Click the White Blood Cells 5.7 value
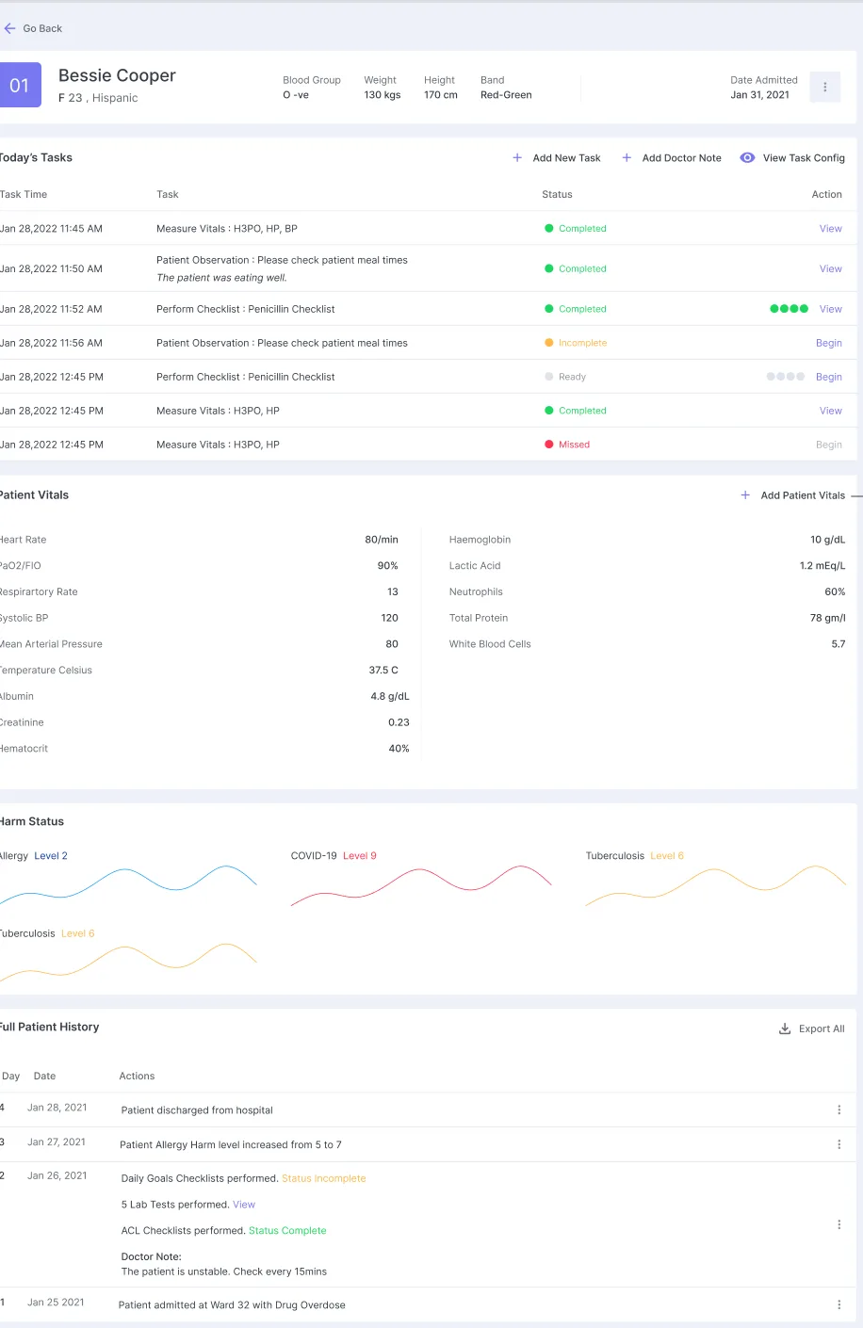This screenshot has width=863, height=1328. tap(839, 644)
